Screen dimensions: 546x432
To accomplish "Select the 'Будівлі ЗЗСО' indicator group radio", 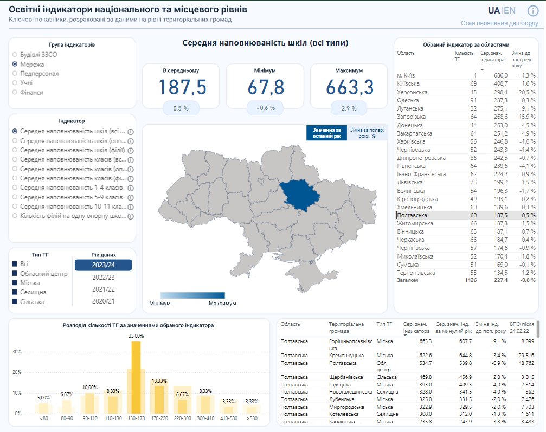I will (x=15, y=55).
